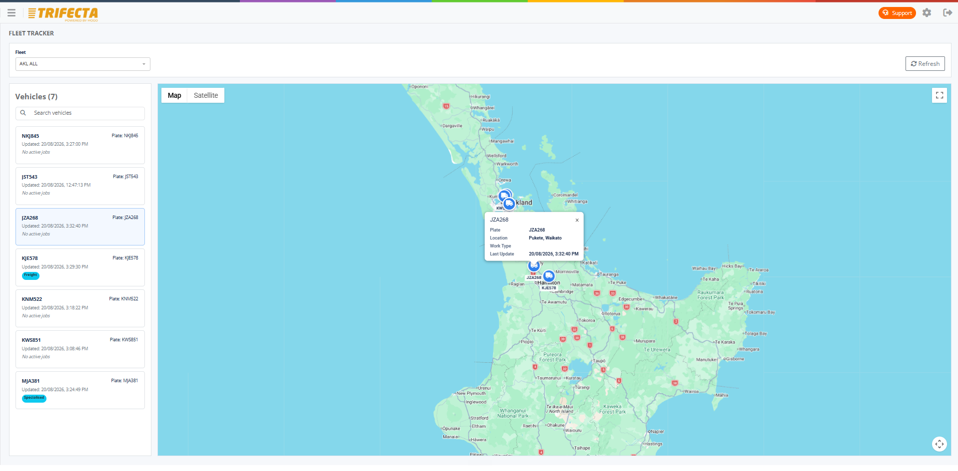Switch to the Satellite view tab
Image resolution: width=958 pixels, height=471 pixels.
206,95
